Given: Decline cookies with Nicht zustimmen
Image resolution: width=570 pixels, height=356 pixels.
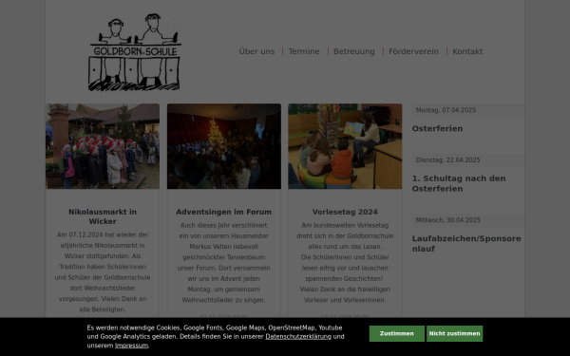Looking at the screenshot, I should pos(454,333).
